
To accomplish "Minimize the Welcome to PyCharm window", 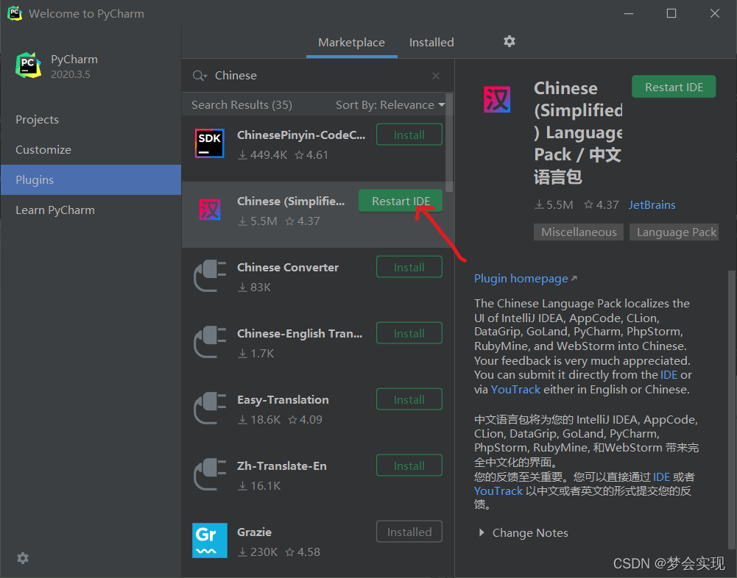I will tap(629, 13).
